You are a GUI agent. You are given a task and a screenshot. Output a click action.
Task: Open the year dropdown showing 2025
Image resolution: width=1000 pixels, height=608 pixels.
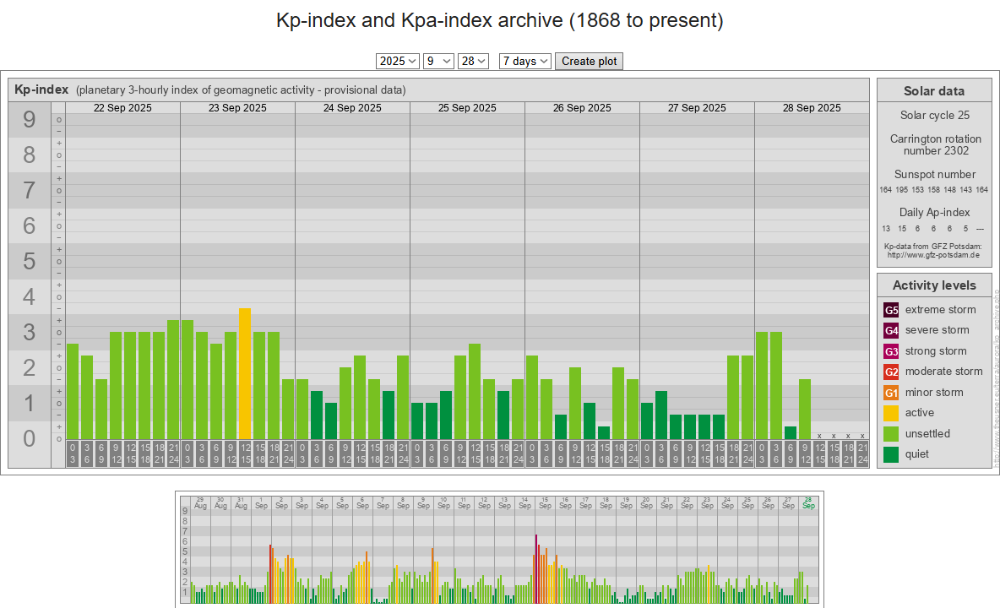[398, 61]
